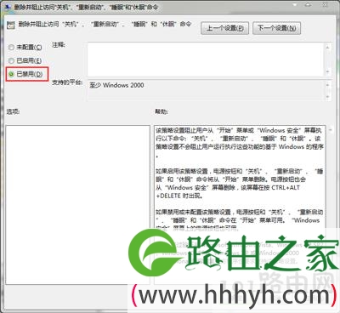This screenshot has width=340, height=313.
Task: Click inside the empty 选项 options panel
Action: 77,205
